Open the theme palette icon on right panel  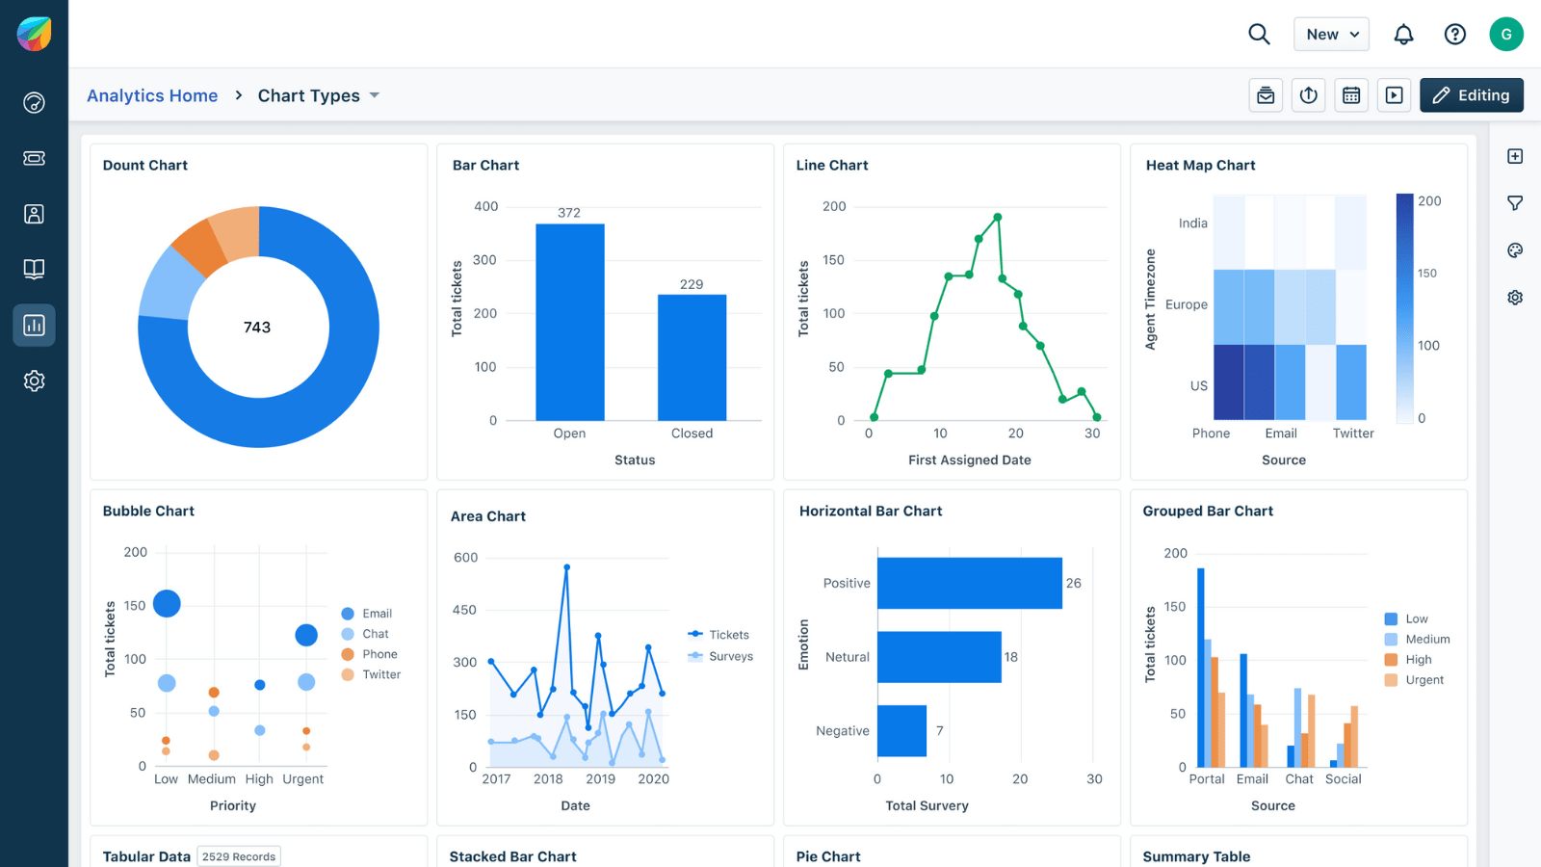tap(1515, 250)
